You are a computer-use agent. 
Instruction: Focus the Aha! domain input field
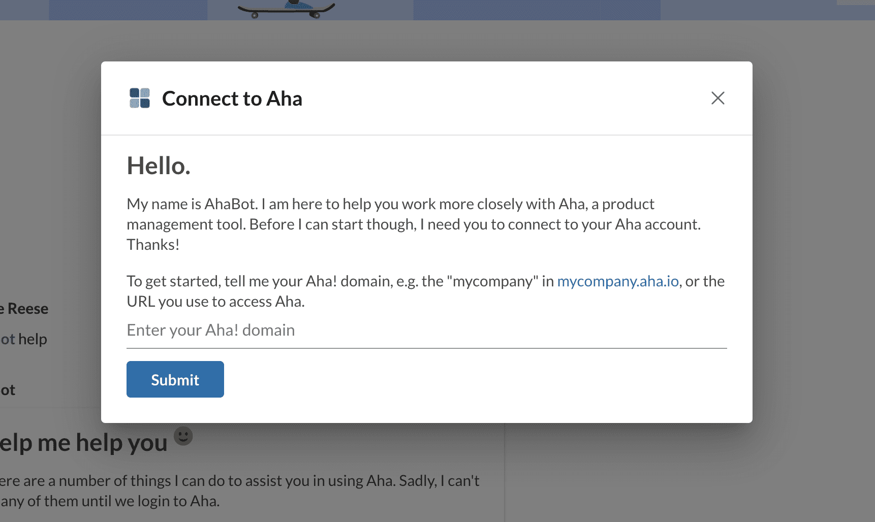pyautogui.click(x=426, y=331)
